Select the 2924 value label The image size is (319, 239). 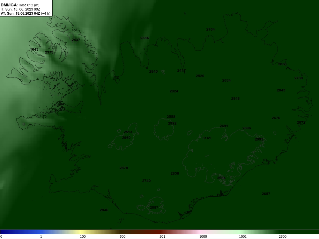point(174,91)
